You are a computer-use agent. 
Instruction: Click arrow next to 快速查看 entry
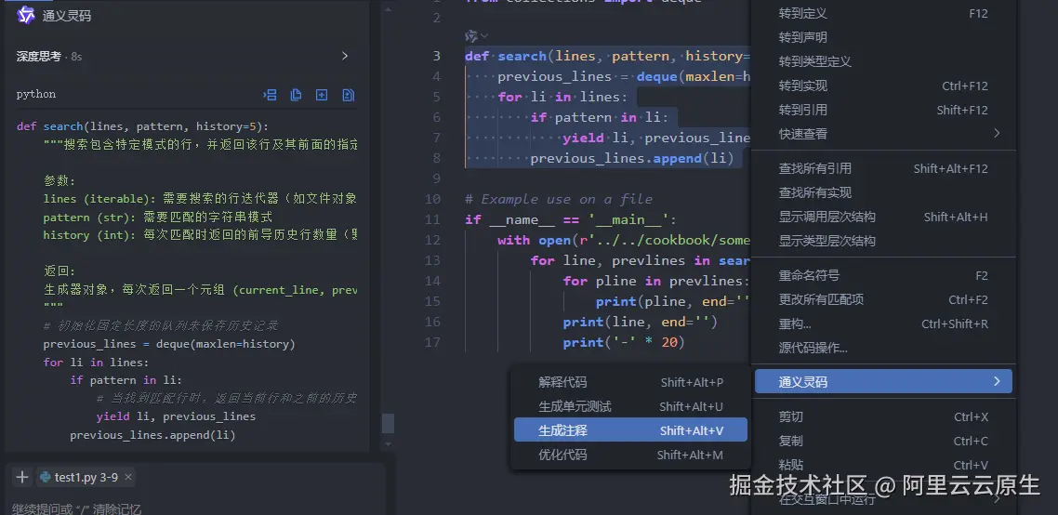997,134
